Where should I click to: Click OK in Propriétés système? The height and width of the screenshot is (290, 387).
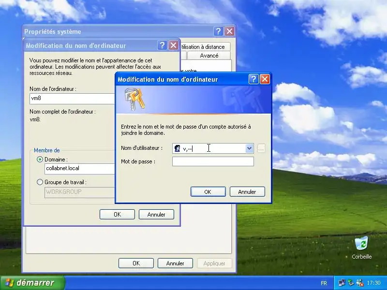tap(136, 263)
